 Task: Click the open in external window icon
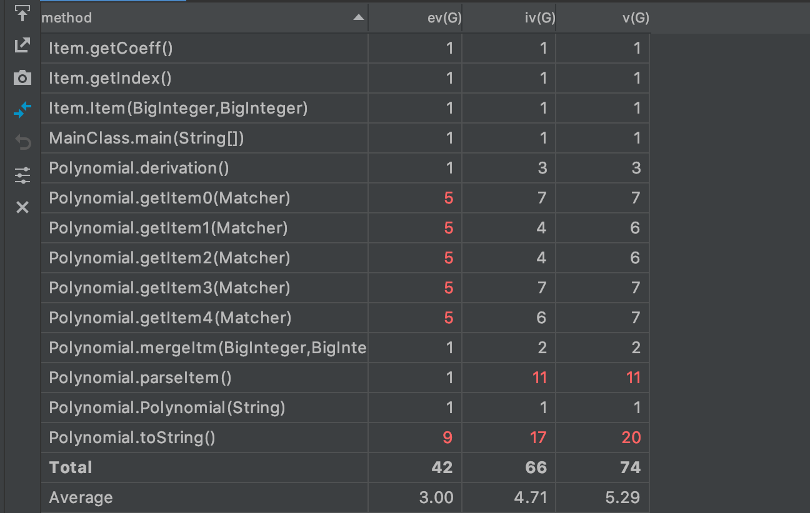point(22,45)
